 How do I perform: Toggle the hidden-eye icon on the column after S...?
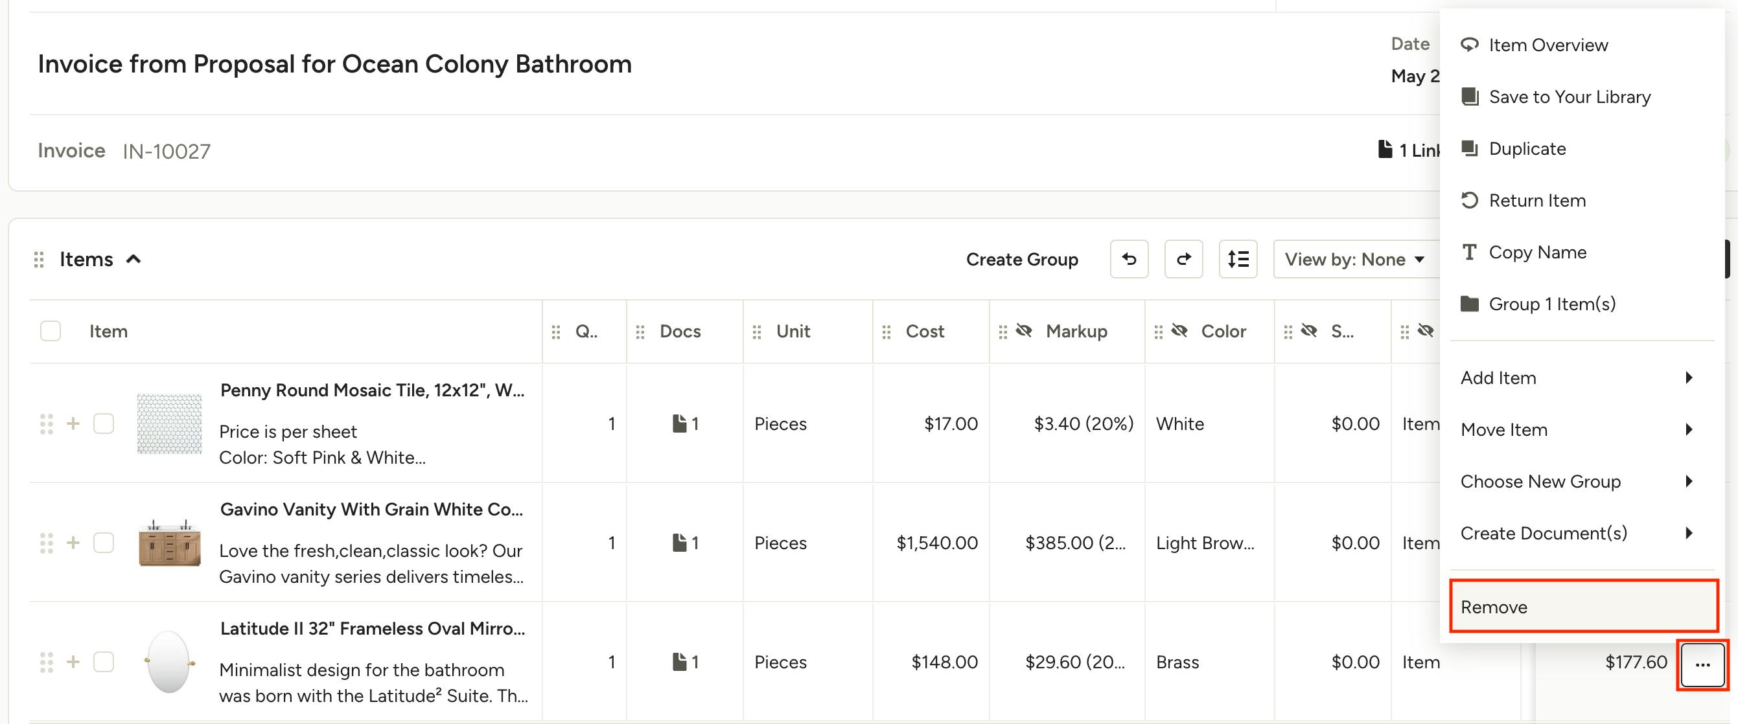[1425, 330]
